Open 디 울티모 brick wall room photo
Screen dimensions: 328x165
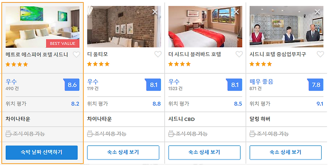click(124, 26)
